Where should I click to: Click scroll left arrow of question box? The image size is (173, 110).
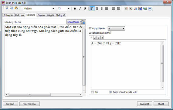coord(7,94)
